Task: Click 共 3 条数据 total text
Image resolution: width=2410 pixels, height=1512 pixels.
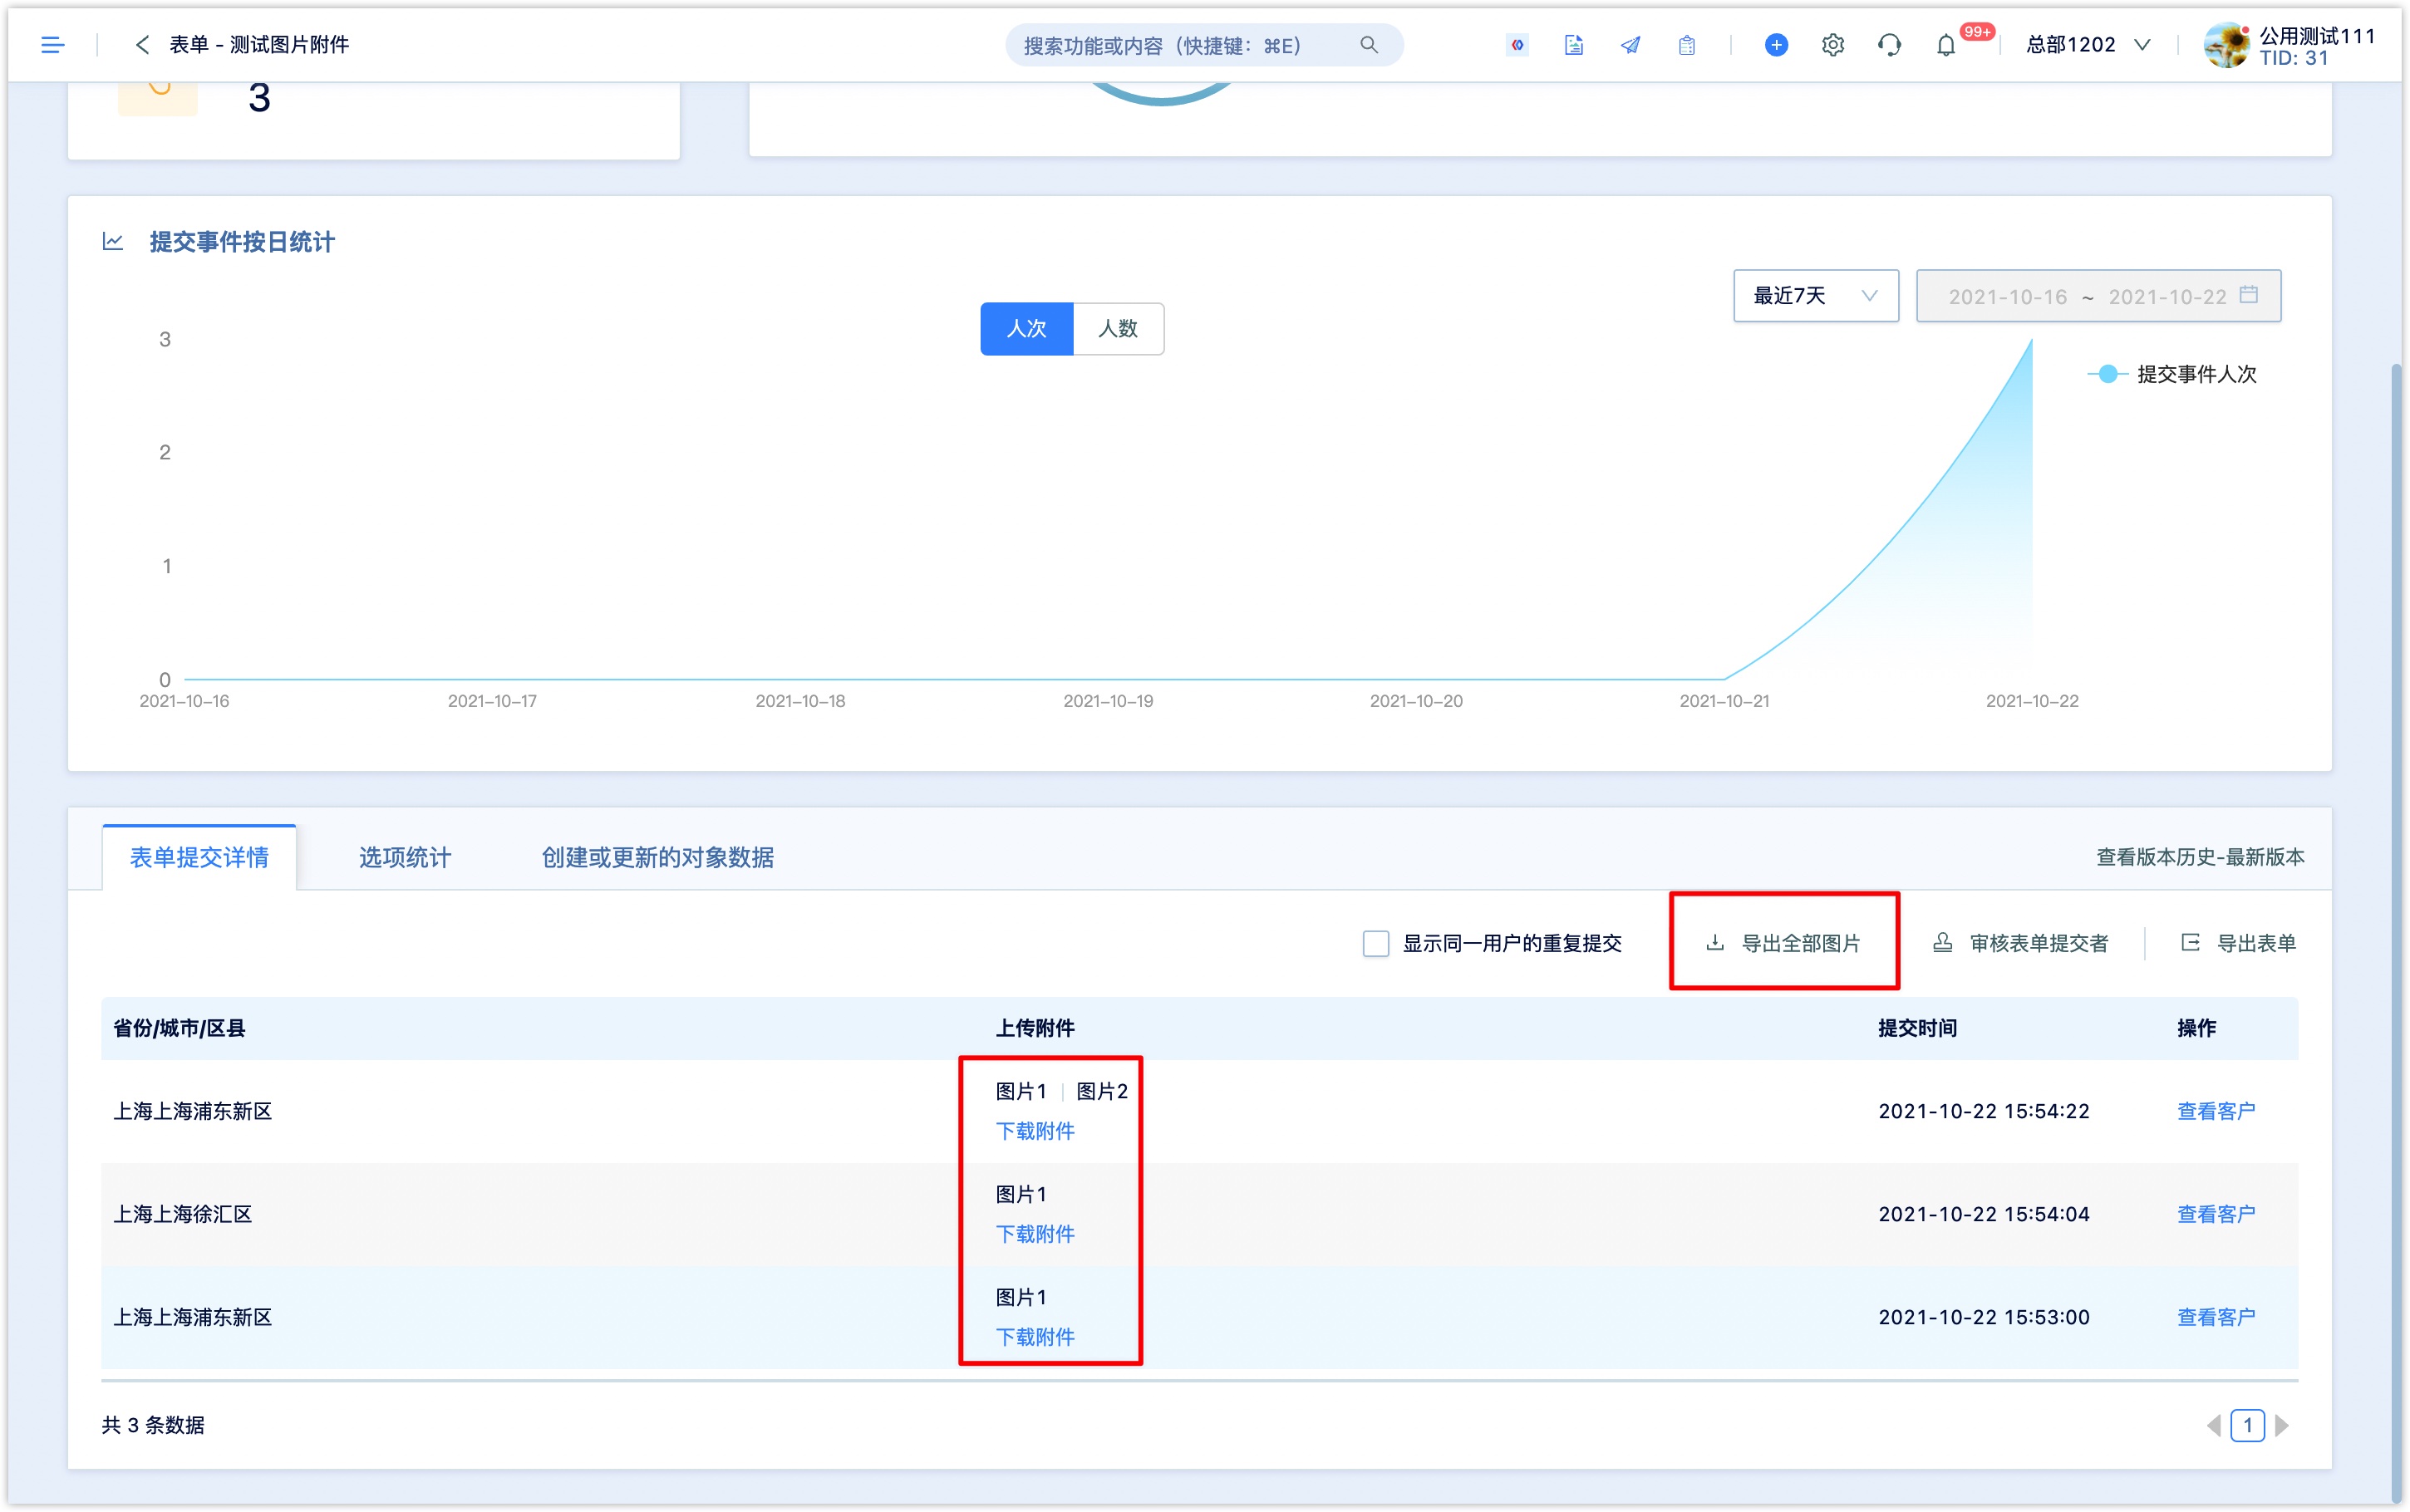Action: point(153,1425)
